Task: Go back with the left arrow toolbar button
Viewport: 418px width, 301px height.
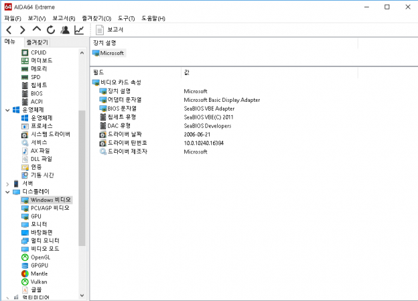Action: pos(9,30)
